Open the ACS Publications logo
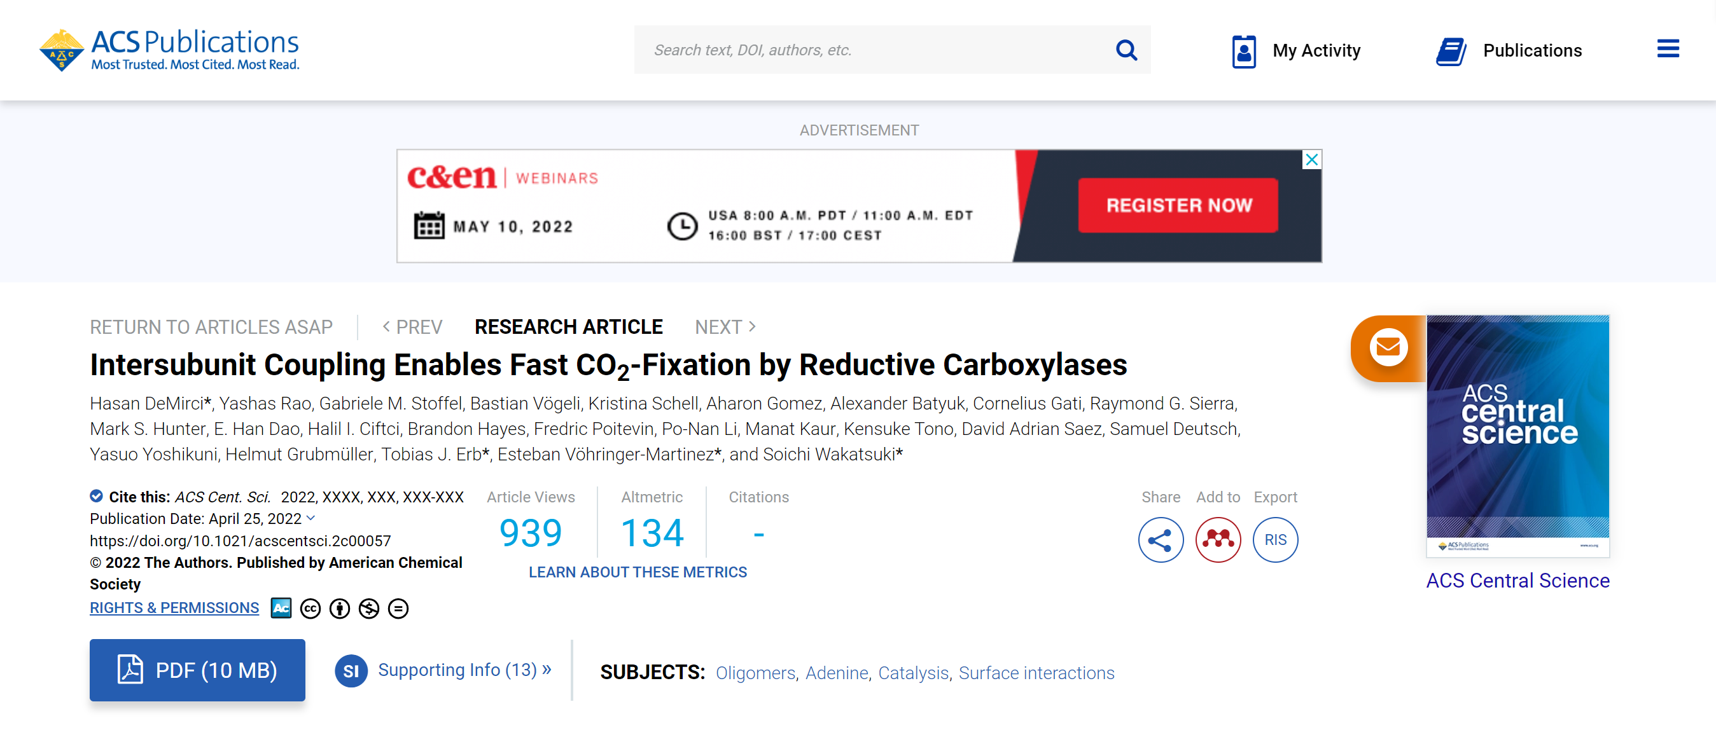1716x730 pixels. [169, 50]
